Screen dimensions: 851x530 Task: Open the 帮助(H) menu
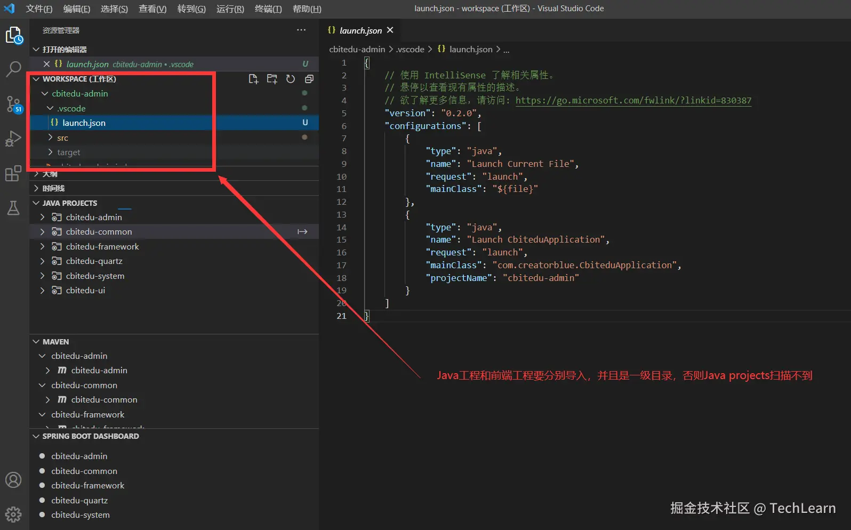pos(307,9)
